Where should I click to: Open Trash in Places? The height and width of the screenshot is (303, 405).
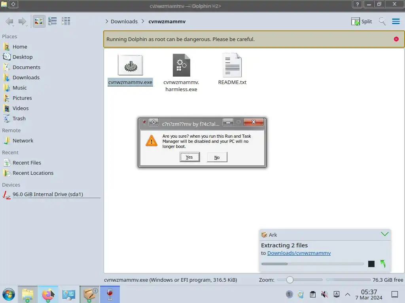tap(19, 119)
